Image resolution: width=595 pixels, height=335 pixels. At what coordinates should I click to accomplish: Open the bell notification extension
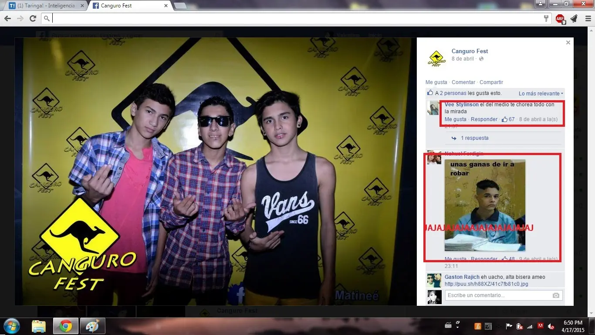coord(574,18)
